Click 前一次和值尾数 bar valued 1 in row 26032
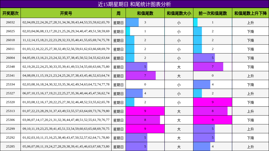The image size is (269, 151). tap(196, 22)
